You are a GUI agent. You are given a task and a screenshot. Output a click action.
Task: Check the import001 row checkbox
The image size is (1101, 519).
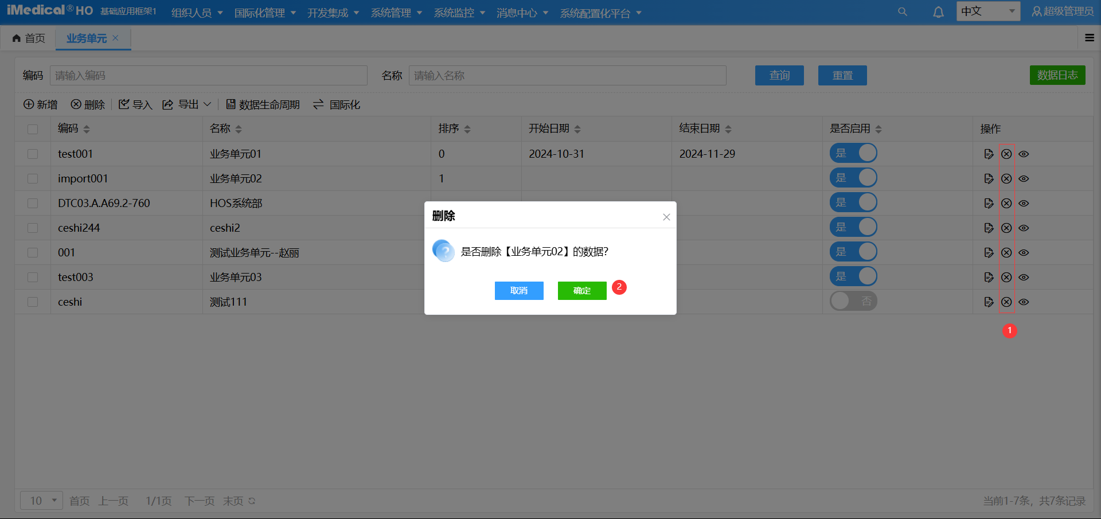[x=33, y=178]
